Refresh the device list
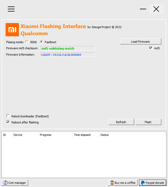Screen dimensions: 168x187 [x=121, y=122]
